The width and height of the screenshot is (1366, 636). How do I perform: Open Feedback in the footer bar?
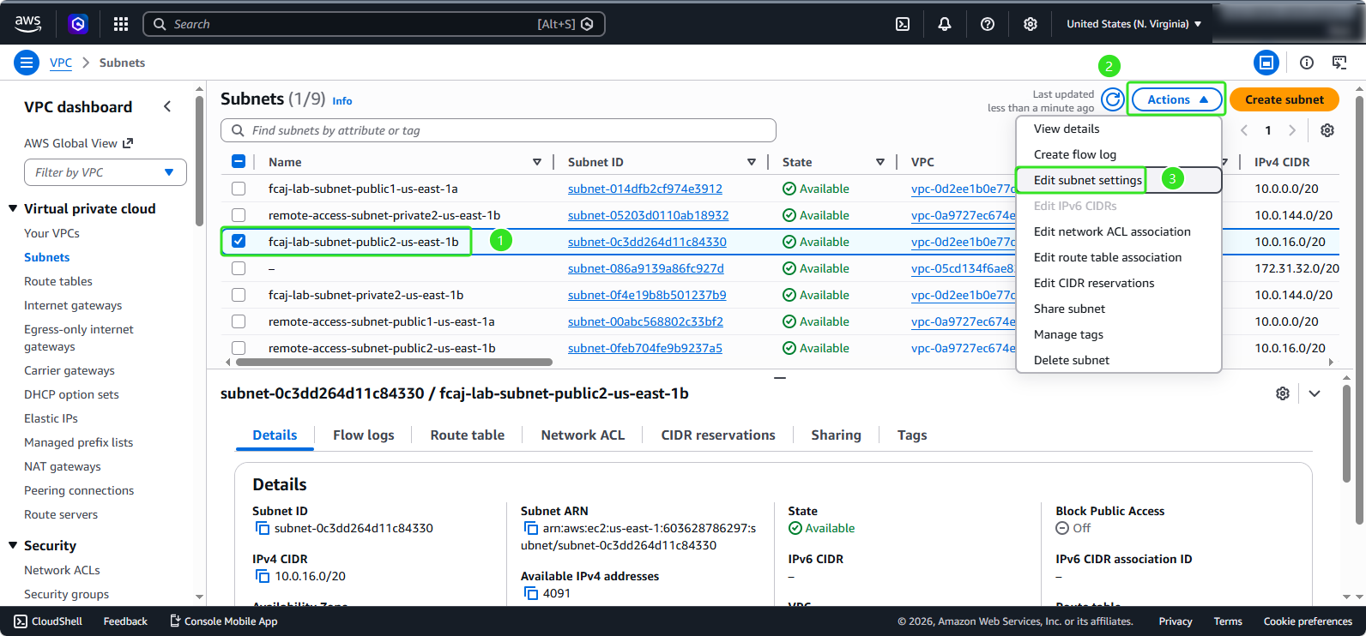coord(125,621)
